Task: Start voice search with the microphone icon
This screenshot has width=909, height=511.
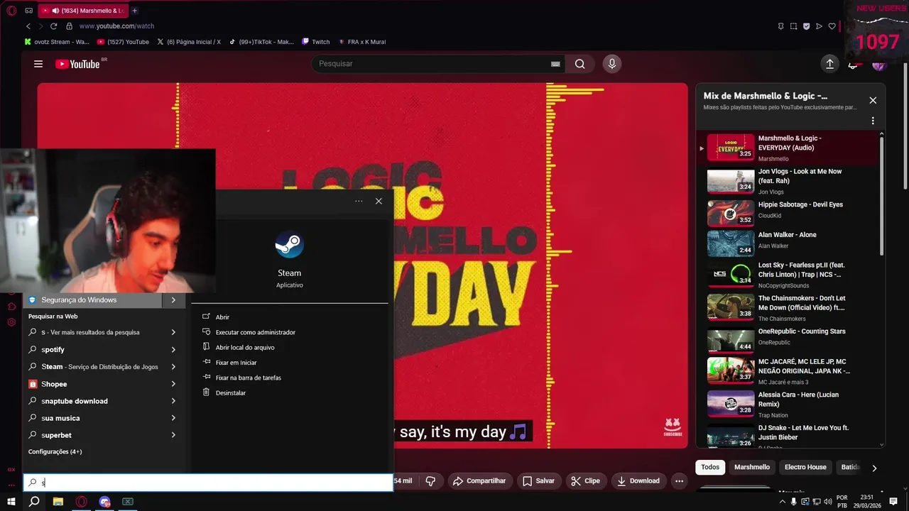Action: [x=612, y=64]
